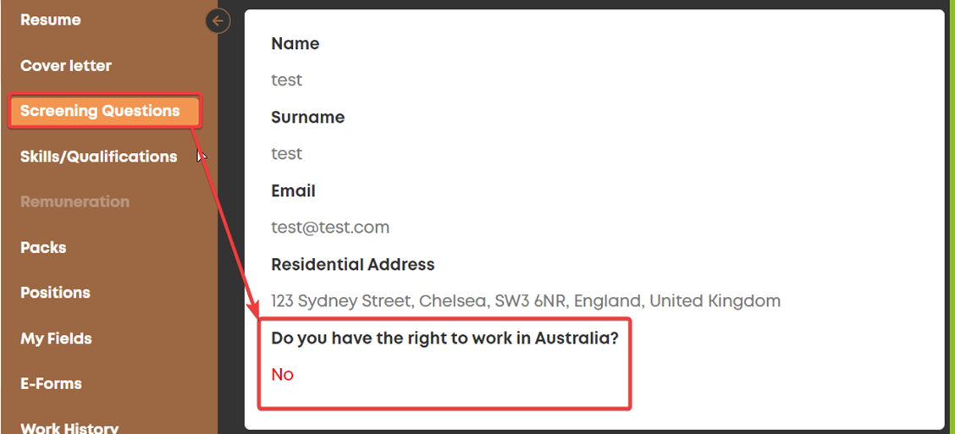Go to Cover letter in the sidebar
Viewport: 955px width, 434px height.
pos(66,66)
